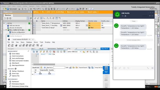Collapse the MYSQL project tree node

(x=4, y=23)
